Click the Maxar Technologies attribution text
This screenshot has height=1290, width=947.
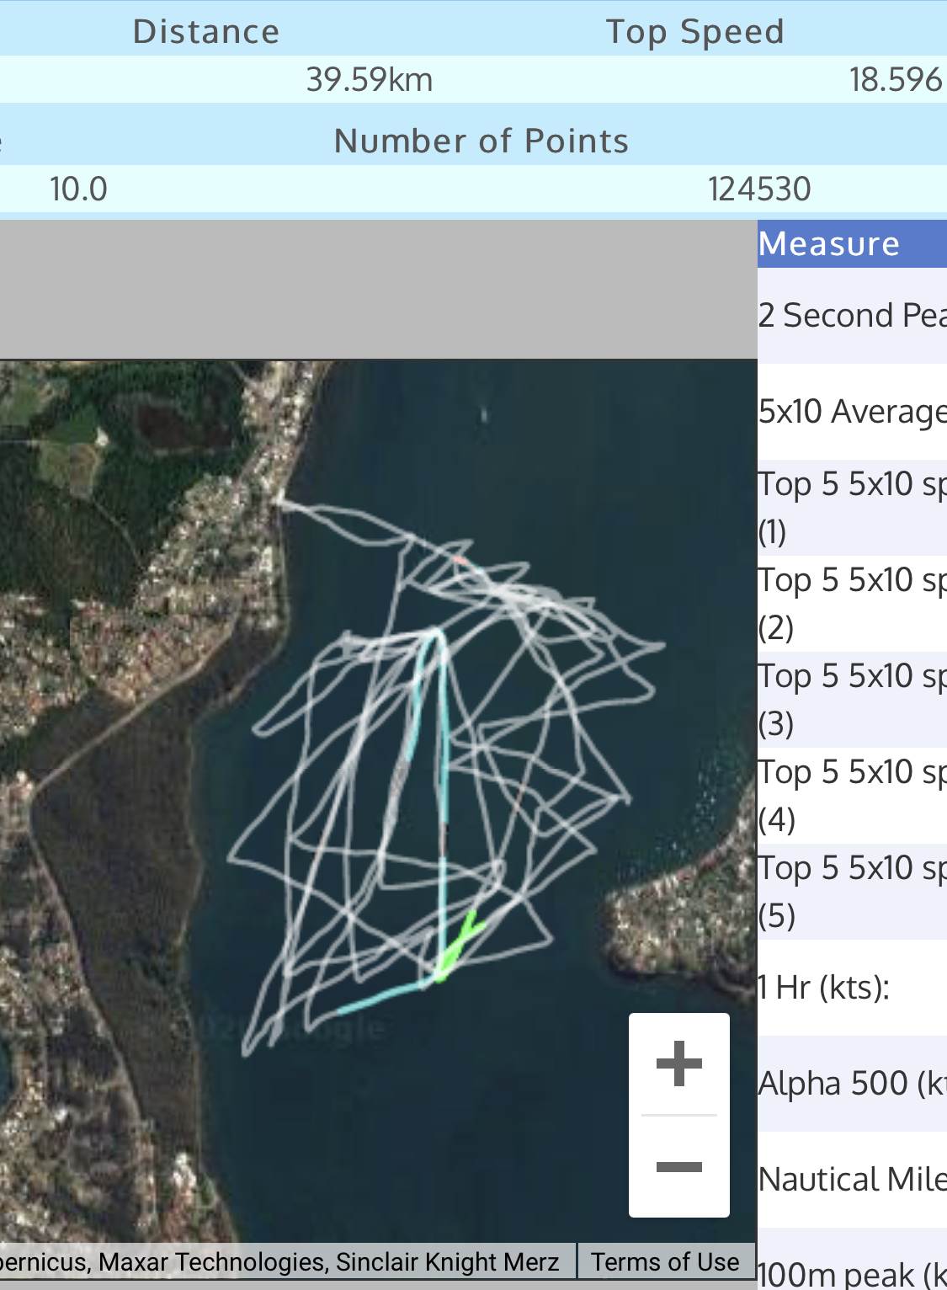click(x=210, y=1261)
